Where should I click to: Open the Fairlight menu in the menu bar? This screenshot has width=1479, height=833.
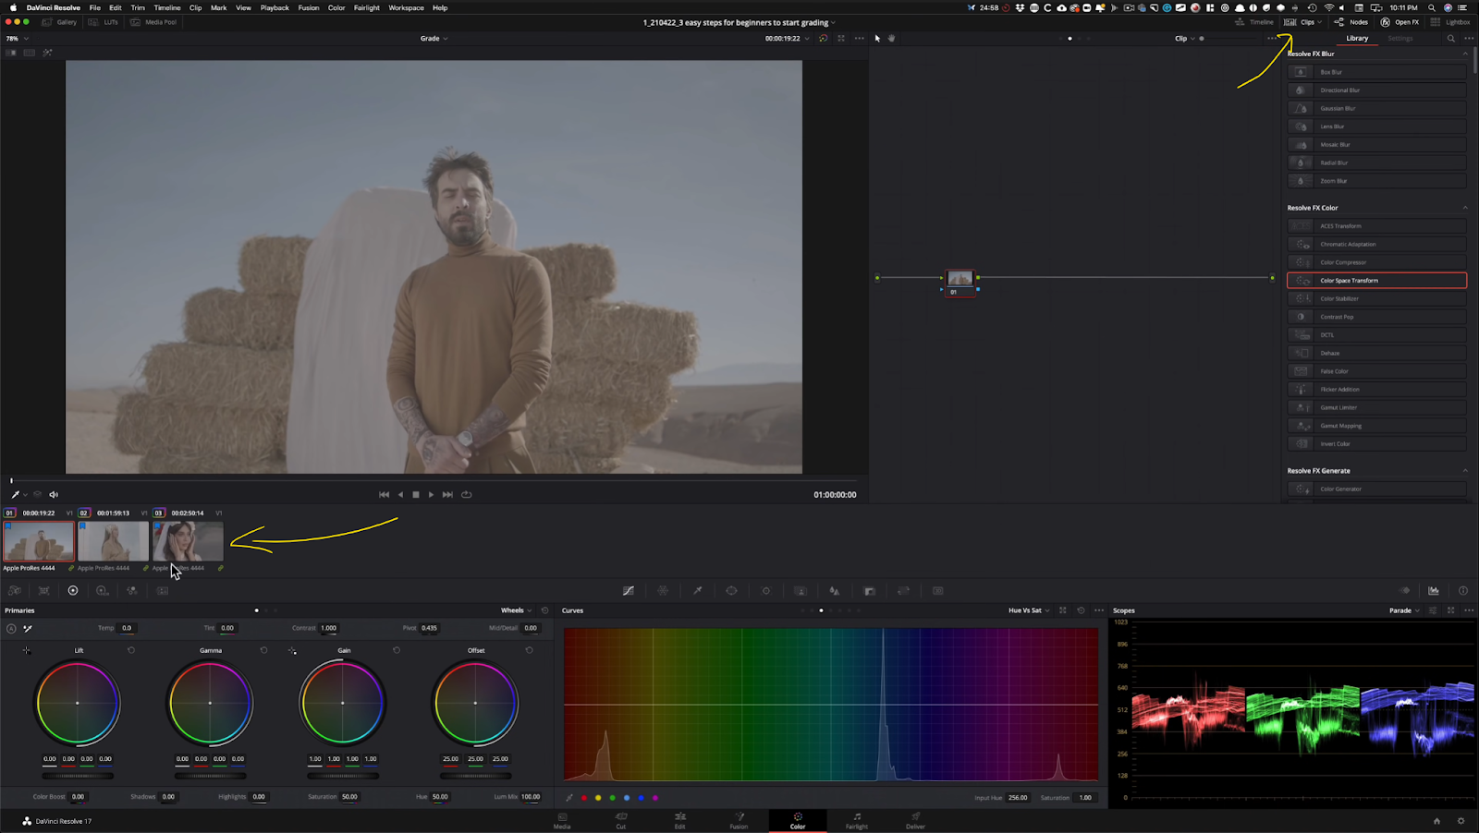click(x=366, y=7)
